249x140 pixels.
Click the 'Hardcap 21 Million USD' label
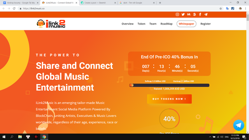(183, 81)
